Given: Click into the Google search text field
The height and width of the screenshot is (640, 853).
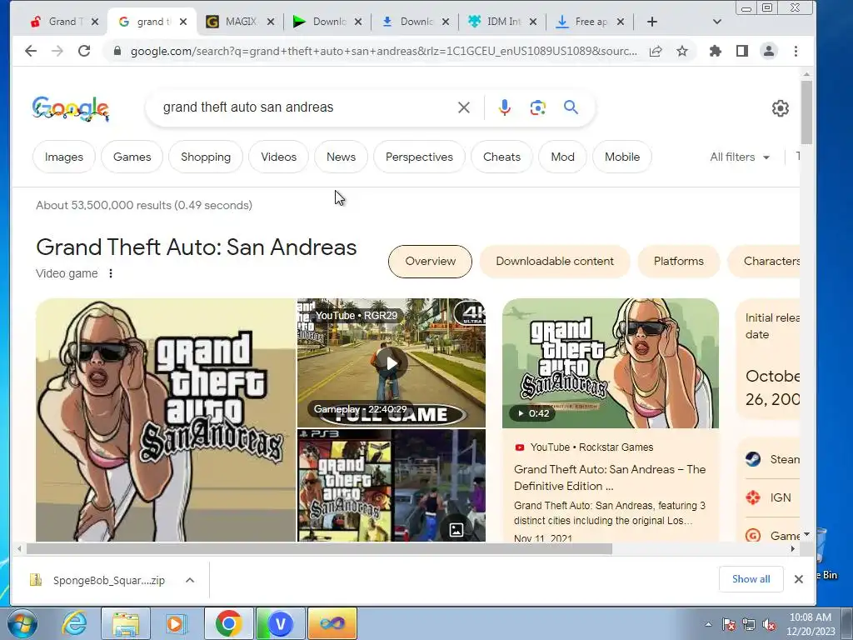Looking at the screenshot, I should pos(305,107).
